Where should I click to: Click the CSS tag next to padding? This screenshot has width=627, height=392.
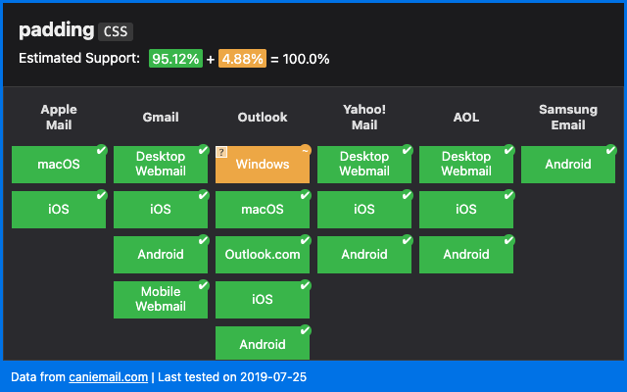coord(116,31)
